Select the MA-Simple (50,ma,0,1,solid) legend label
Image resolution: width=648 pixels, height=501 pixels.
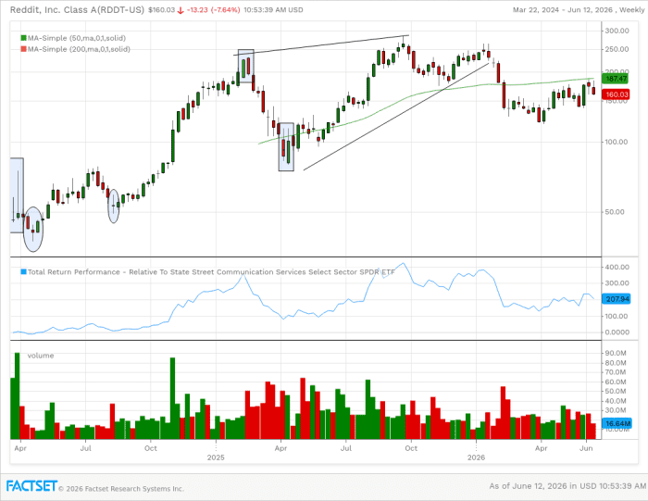[x=77, y=38]
